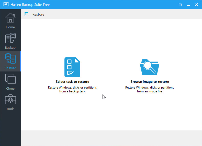Image resolution: width=202 pixels, height=146 pixels.
Task: Go to the Backup tab label
Action: point(10,48)
